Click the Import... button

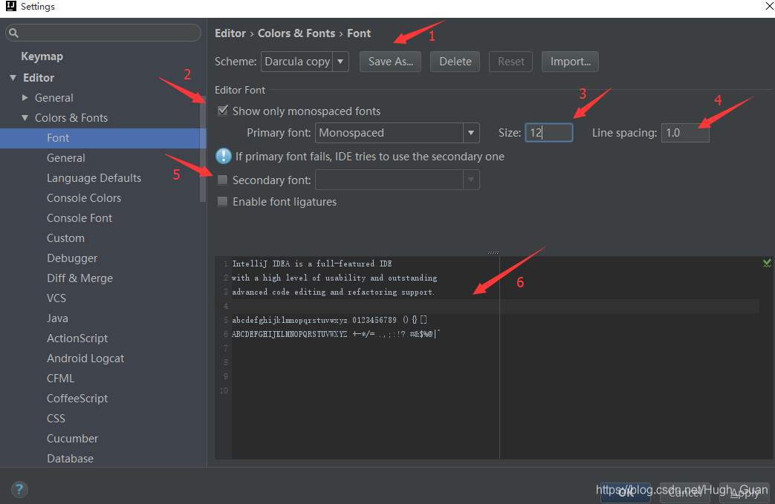[x=570, y=62]
